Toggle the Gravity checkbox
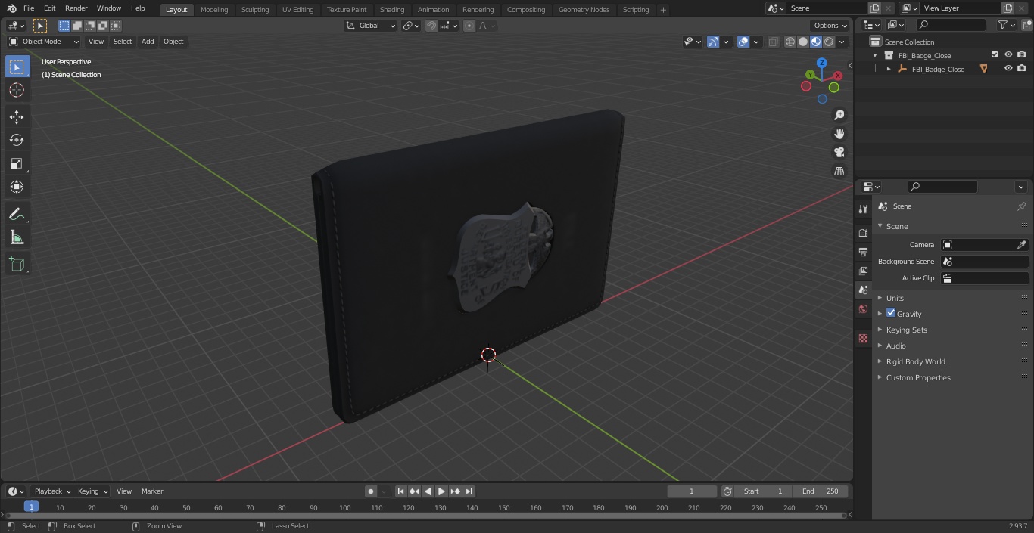 pos(891,313)
